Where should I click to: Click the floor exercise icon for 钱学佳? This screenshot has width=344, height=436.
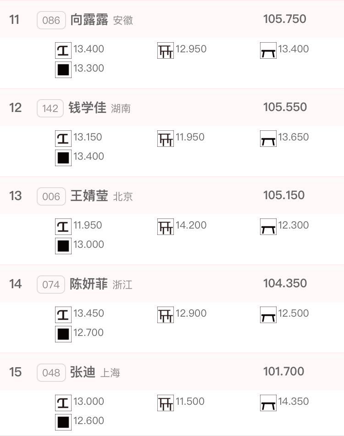63,158
